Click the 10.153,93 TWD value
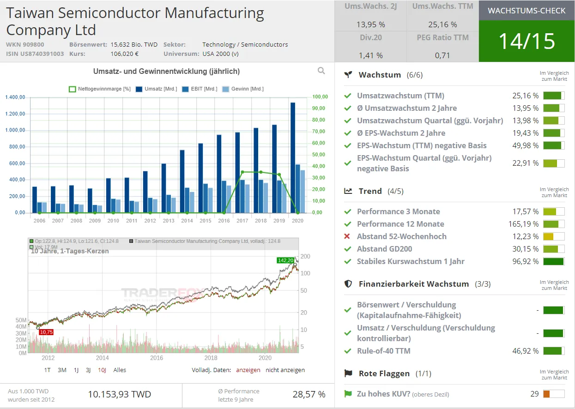This screenshot has height=409, width=575. [120, 394]
